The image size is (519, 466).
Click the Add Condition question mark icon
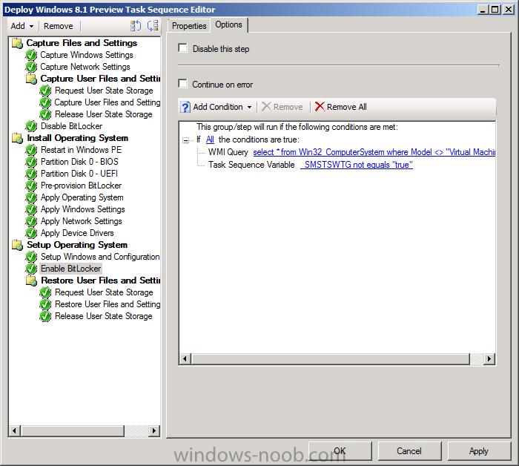tap(185, 107)
